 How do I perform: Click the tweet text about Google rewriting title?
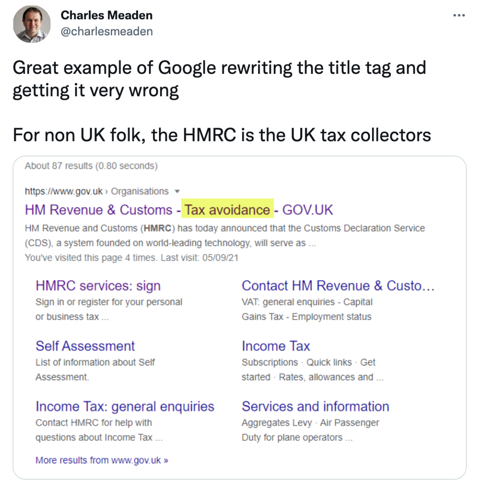(219, 79)
